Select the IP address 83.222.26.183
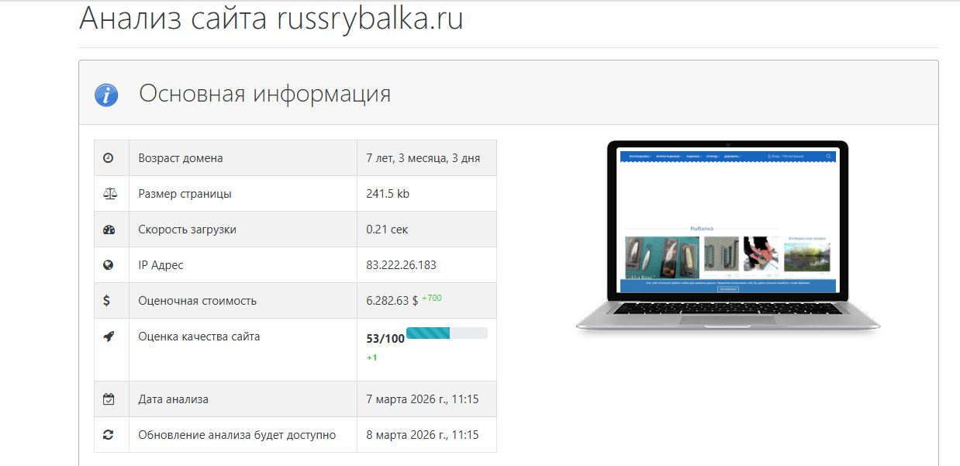Viewport: 960px width, 466px height. [402, 265]
